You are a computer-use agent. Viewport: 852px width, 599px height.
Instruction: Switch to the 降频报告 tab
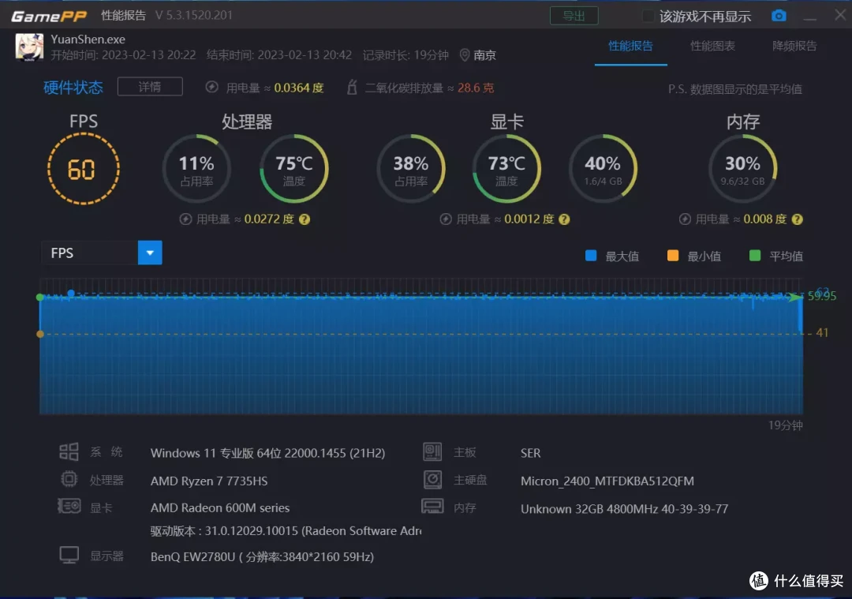(x=794, y=47)
